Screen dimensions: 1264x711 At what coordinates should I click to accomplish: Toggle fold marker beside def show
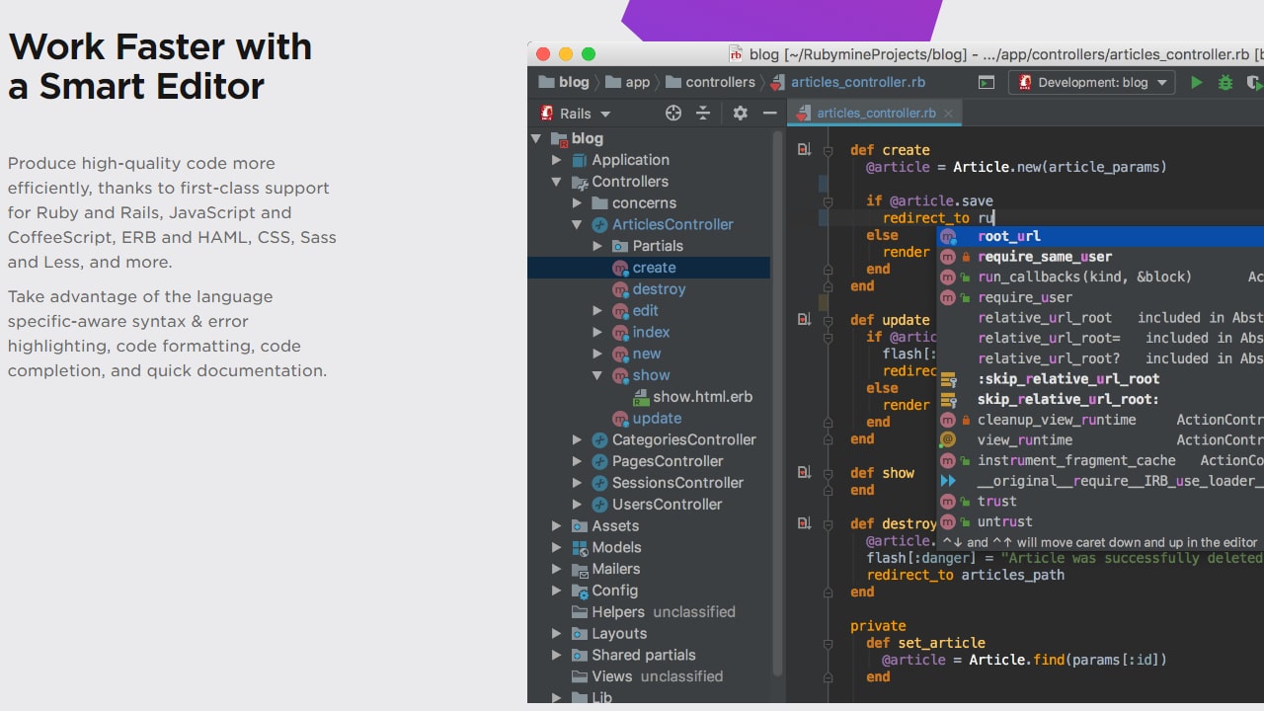click(828, 473)
